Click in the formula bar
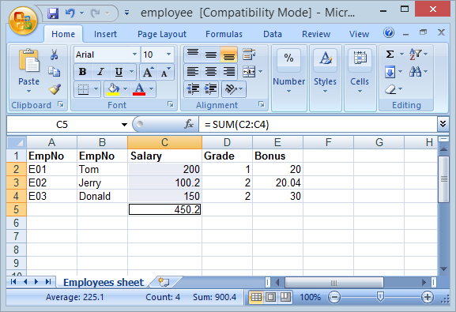The width and height of the screenshot is (456, 312). [x=318, y=125]
